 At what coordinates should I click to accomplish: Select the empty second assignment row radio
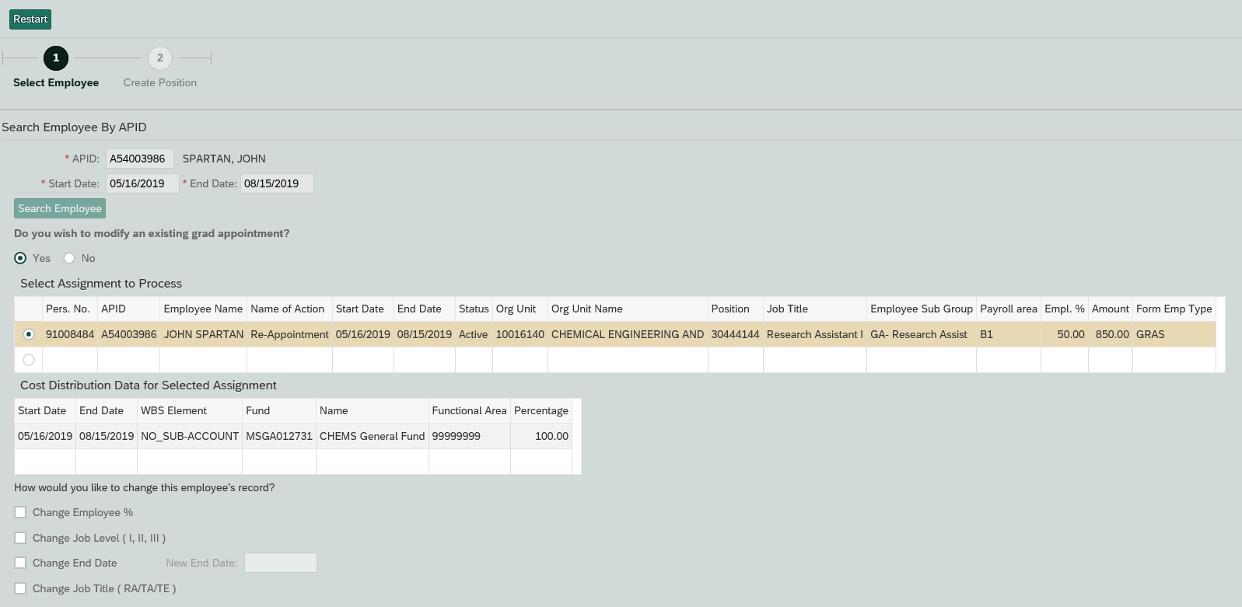(x=29, y=360)
